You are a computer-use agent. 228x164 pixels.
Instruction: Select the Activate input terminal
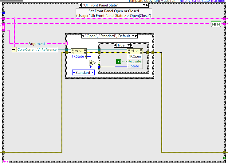click(135, 61)
